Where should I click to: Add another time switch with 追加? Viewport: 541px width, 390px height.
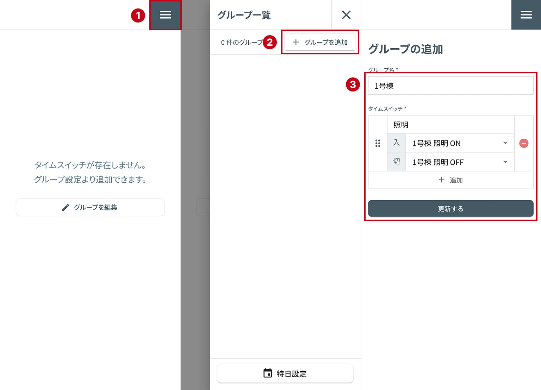coord(450,180)
